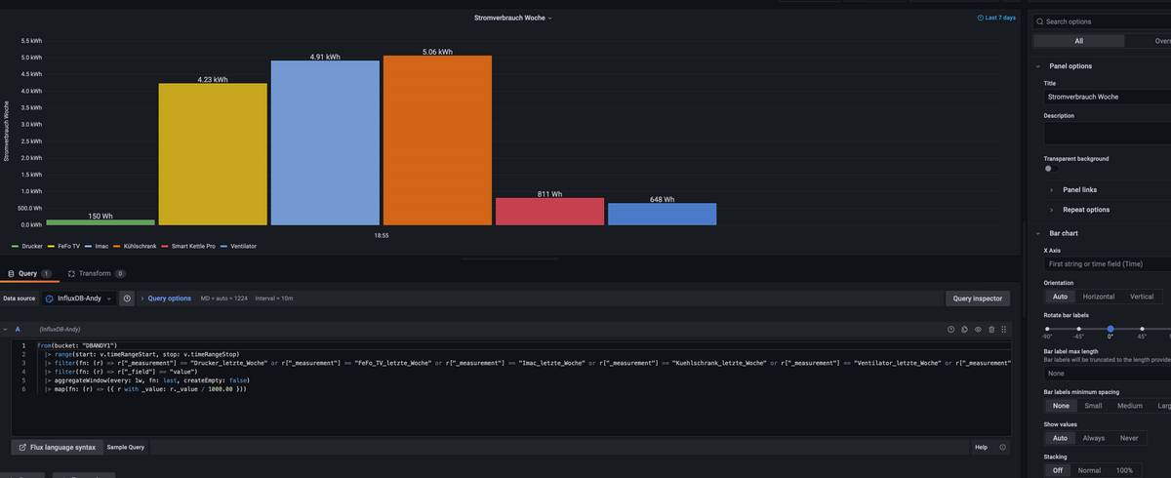Click the search options magnifier icon
Image resolution: width=1171 pixels, height=478 pixels.
click(x=1040, y=21)
